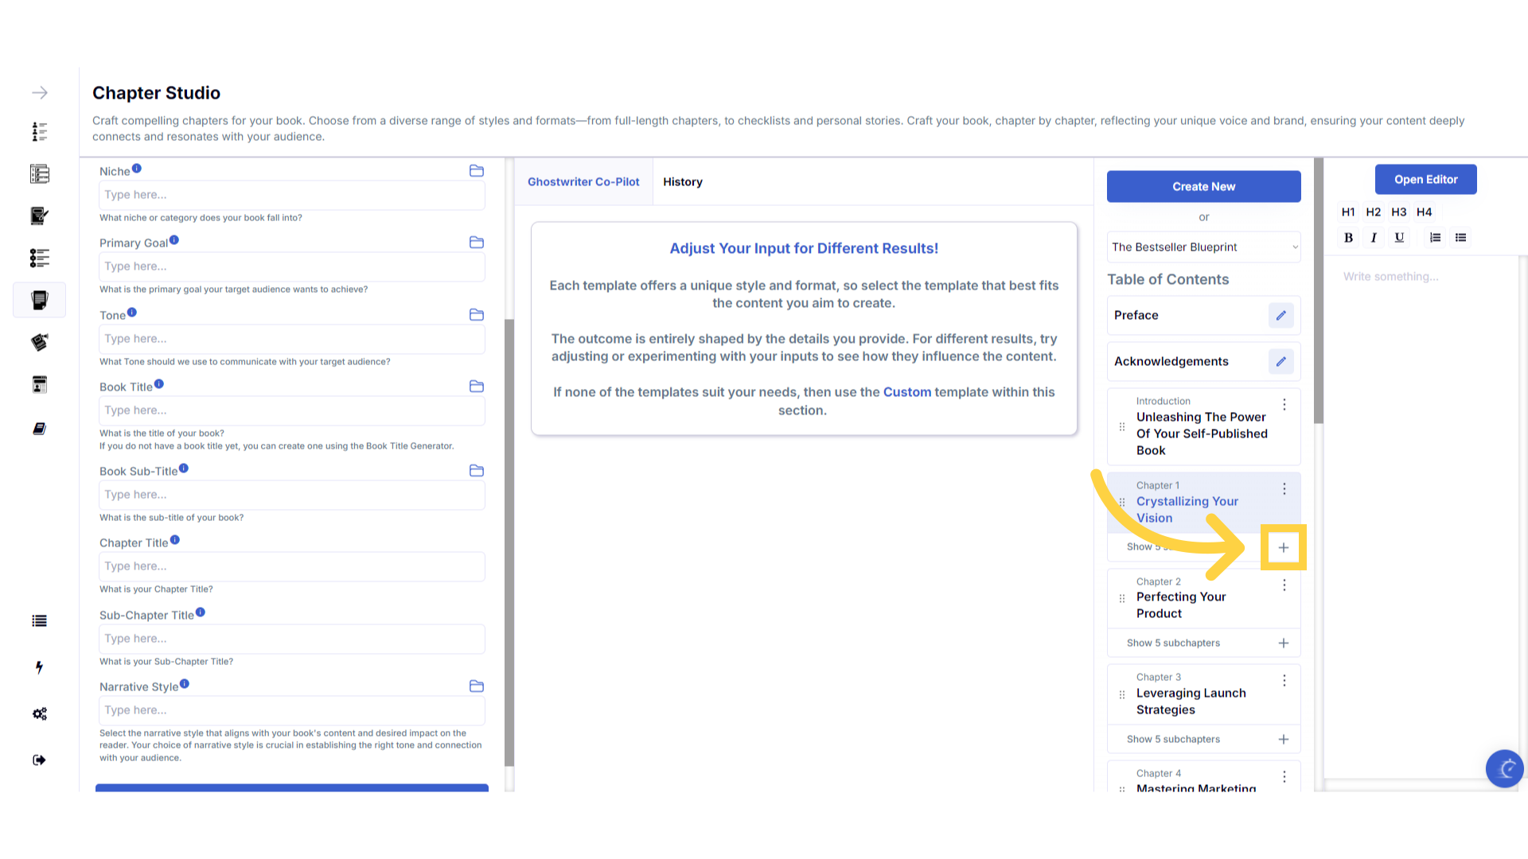
Task: Click the edit pencil next to Acknowledgements
Action: click(1280, 362)
